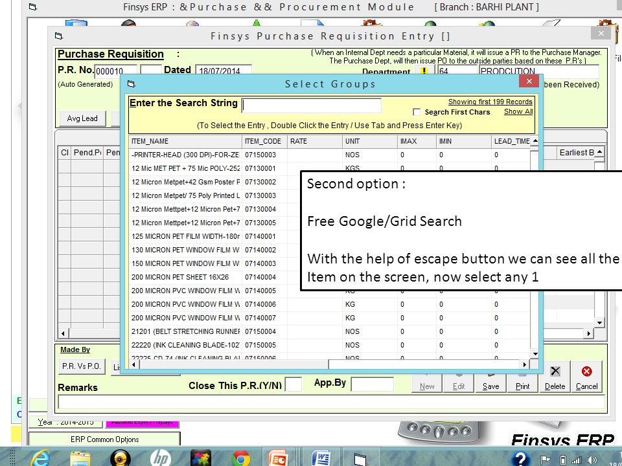Select the 22220 (INK CLEANING BLADE item

click(185, 345)
